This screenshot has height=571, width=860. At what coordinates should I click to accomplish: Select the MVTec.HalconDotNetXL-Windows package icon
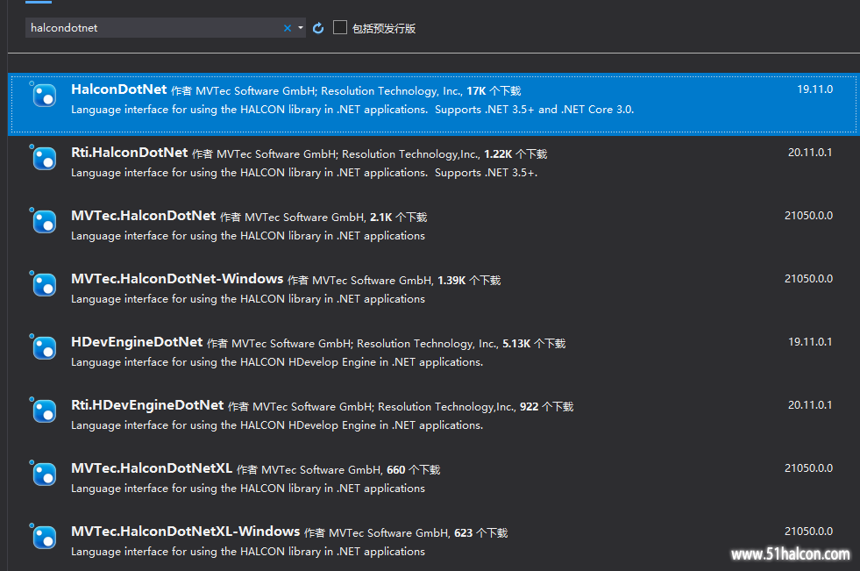43,536
